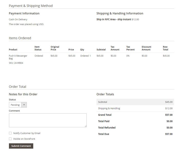Click the Items Ordered section heading
The image size is (179, 153).
point(20,38)
